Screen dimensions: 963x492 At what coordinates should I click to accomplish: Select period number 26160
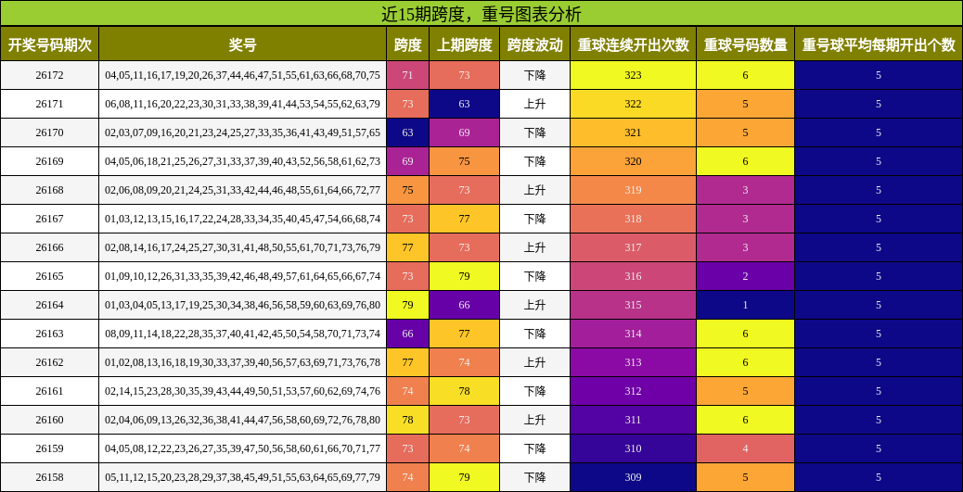pos(50,420)
